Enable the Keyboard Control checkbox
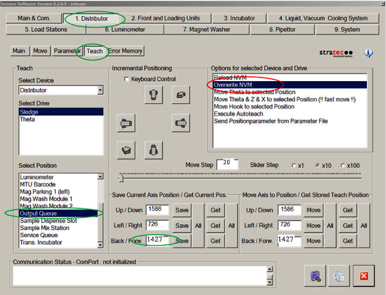 pyautogui.click(x=127, y=79)
